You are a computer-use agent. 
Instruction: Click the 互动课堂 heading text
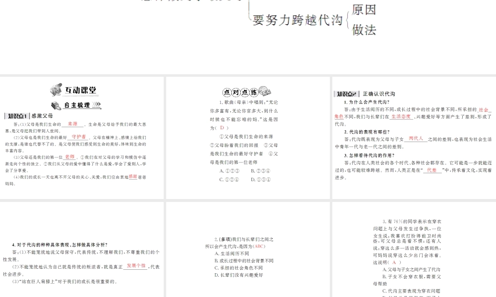(80, 90)
